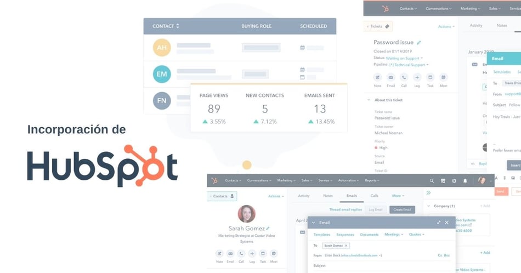The image size is (521, 273).
Task: Open the Meetings dropdown in Email composer
Action: 394,235
